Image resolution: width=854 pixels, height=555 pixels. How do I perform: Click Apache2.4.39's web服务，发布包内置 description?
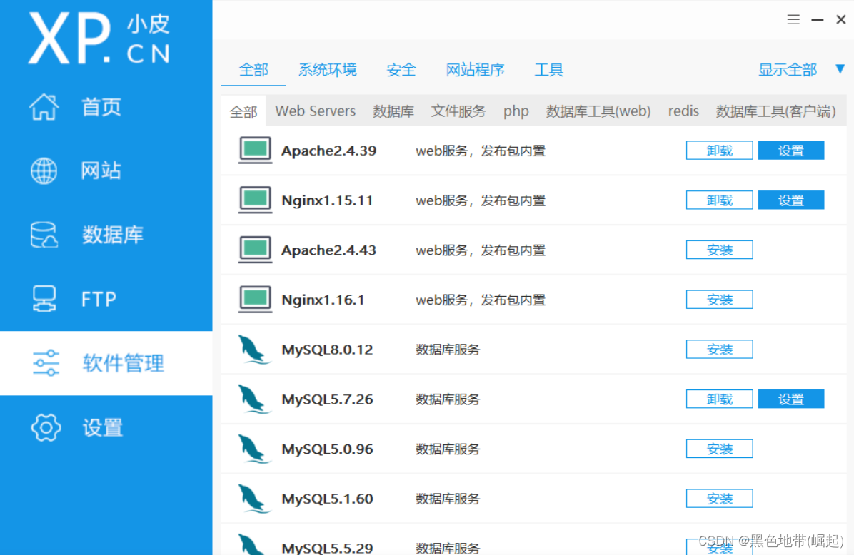coord(481,151)
